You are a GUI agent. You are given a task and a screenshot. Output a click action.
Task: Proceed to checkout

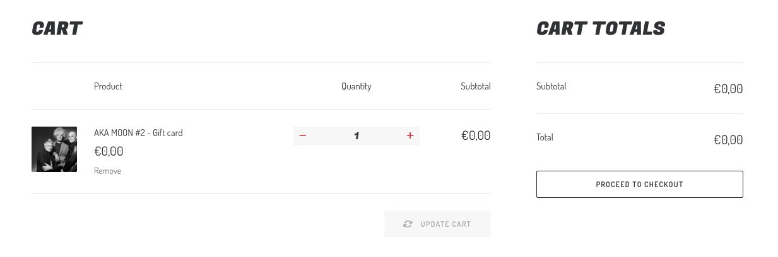point(639,185)
